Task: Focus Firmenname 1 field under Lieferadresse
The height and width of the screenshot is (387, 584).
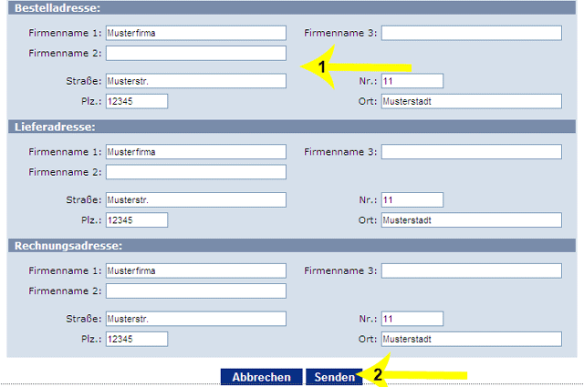Action: [196, 152]
